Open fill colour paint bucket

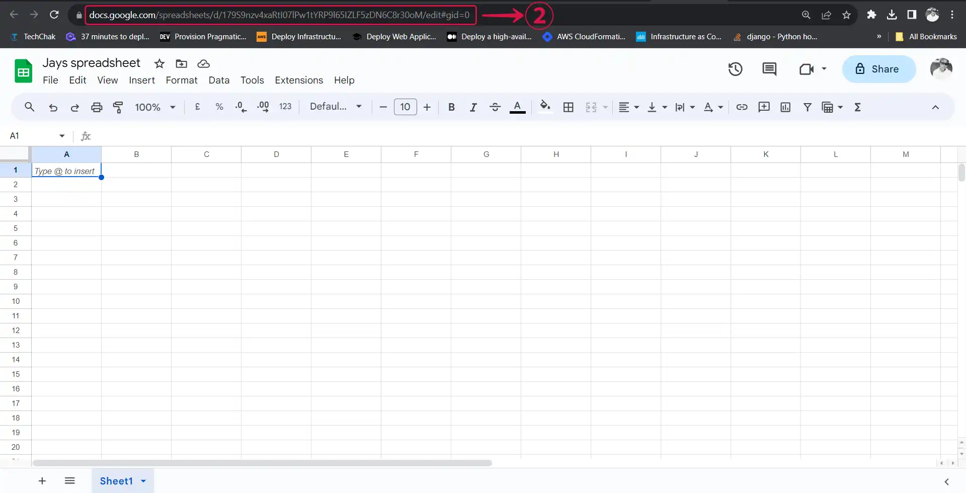[x=545, y=107]
